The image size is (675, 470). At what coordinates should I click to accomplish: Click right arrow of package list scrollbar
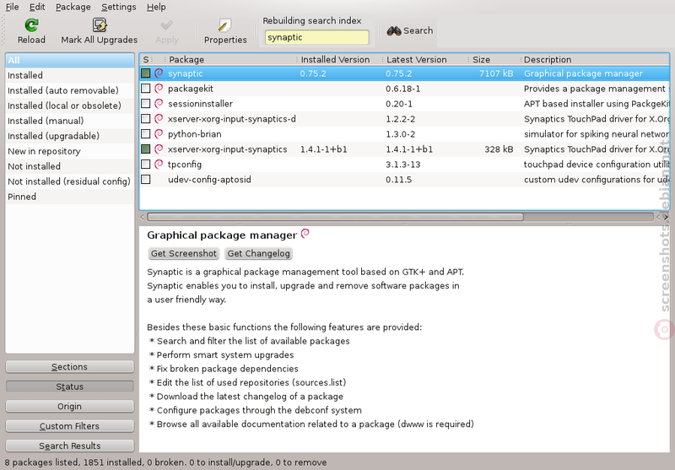(666, 217)
